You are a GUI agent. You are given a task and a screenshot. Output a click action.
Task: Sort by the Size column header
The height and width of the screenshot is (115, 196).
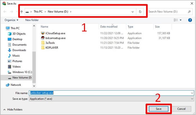pos(157,27)
